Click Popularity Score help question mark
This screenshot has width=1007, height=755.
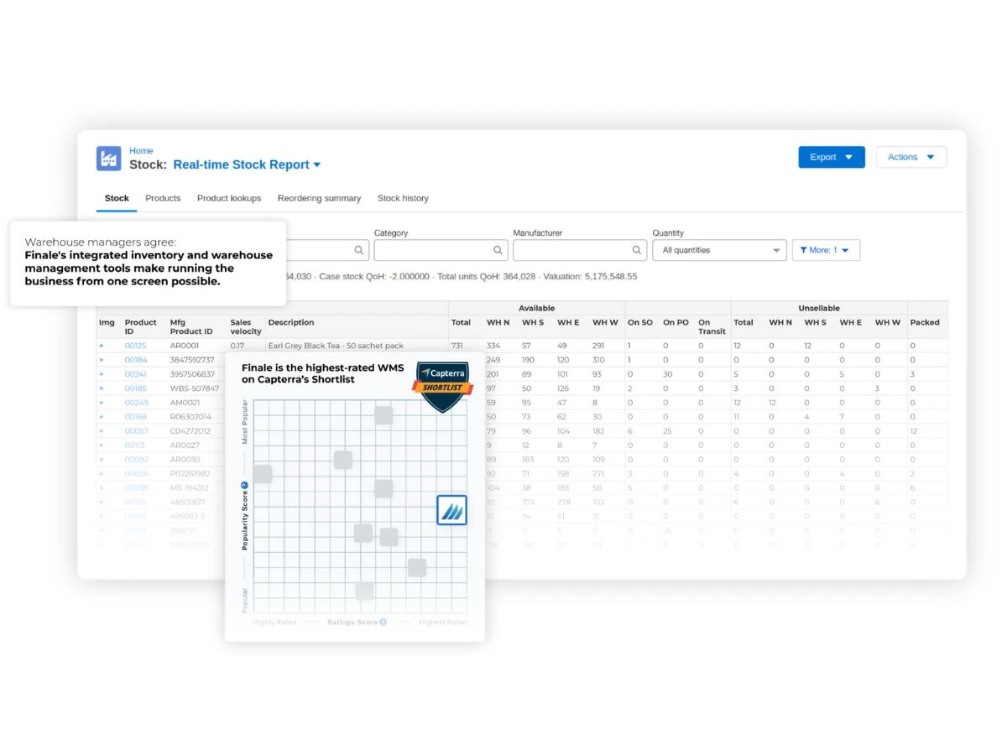pos(245,485)
